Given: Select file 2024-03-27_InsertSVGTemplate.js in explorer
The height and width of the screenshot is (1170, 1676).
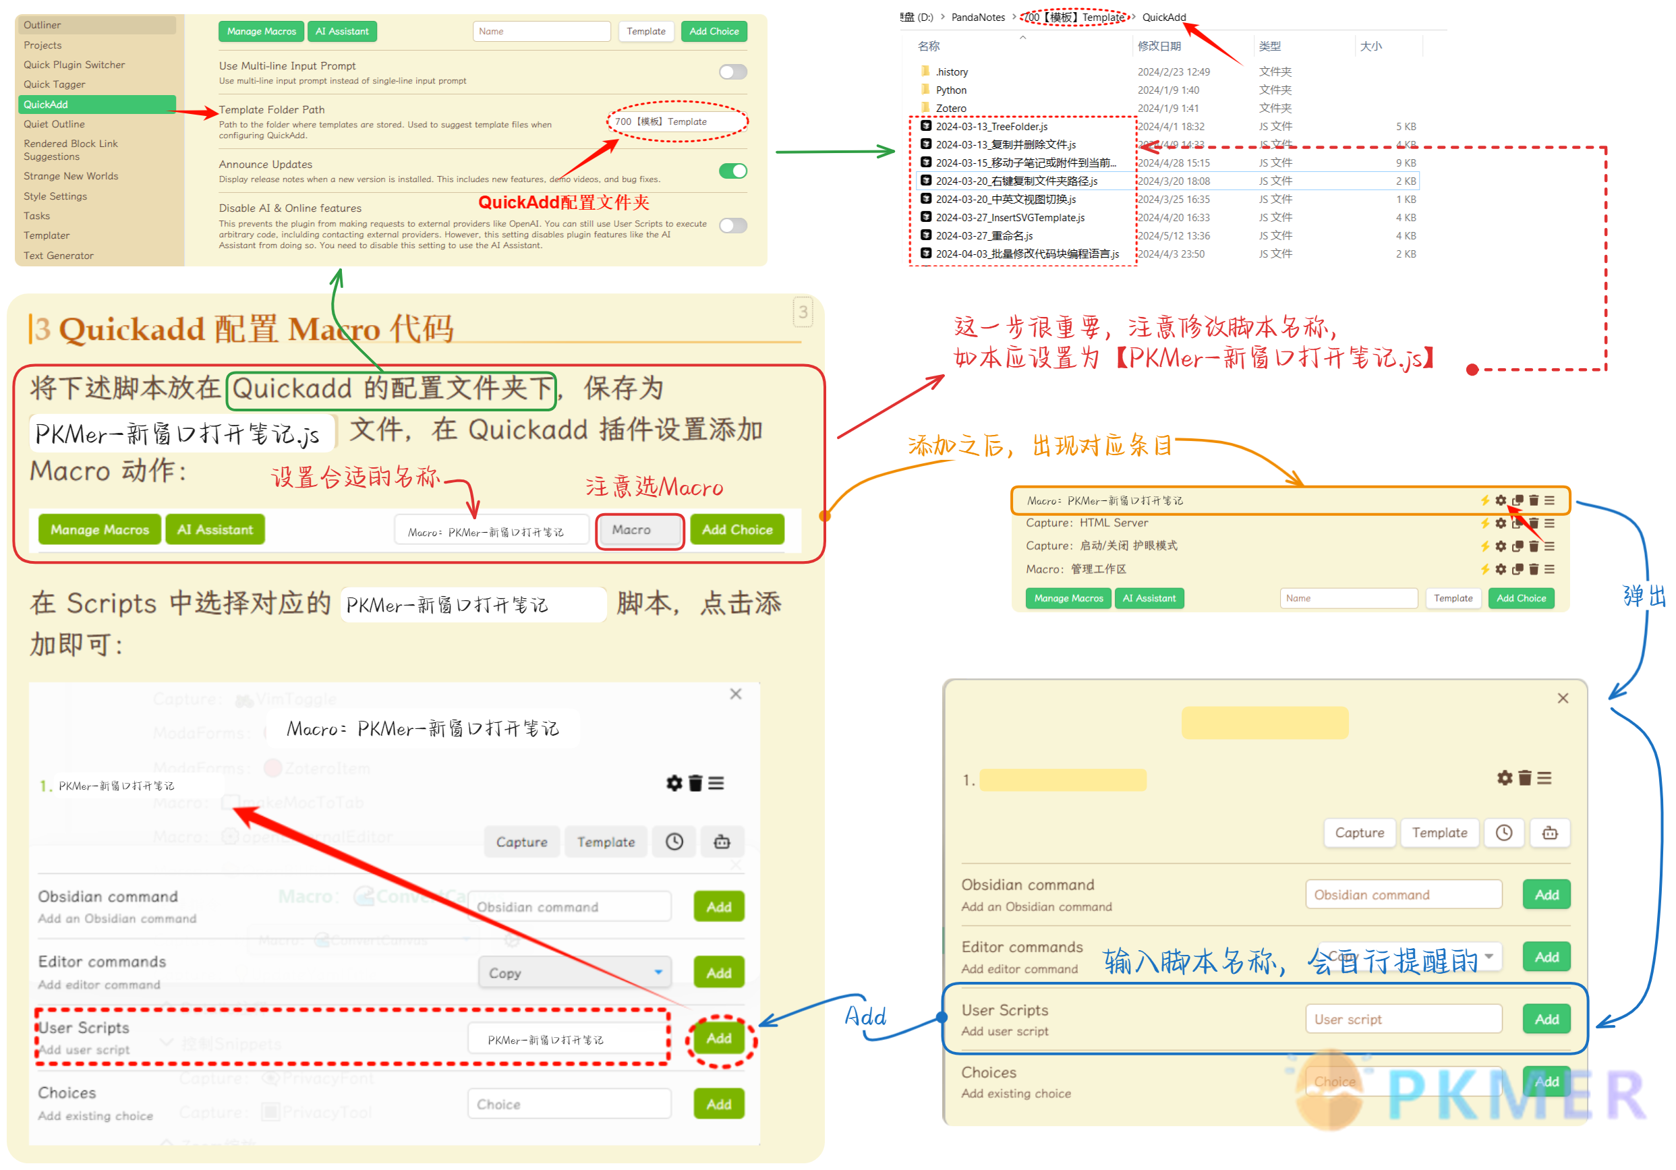Looking at the screenshot, I should point(1010,218).
